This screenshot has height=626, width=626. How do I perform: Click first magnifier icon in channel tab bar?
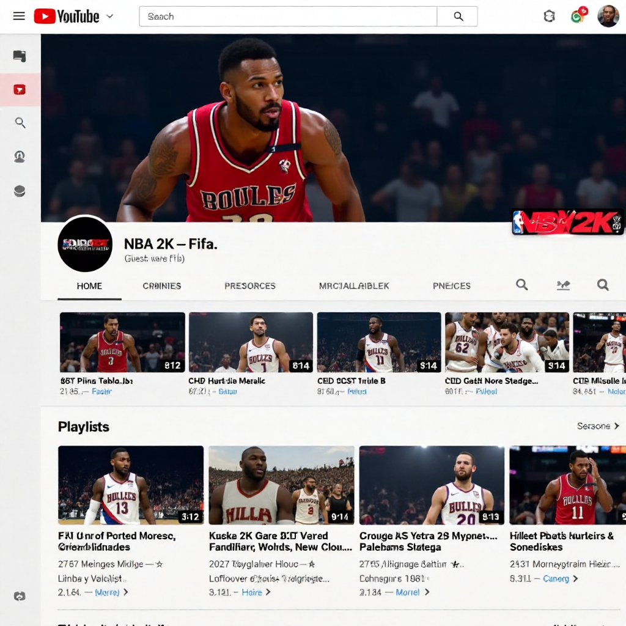coord(522,285)
